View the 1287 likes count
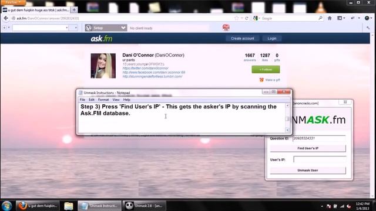 click(x=265, y=57)
